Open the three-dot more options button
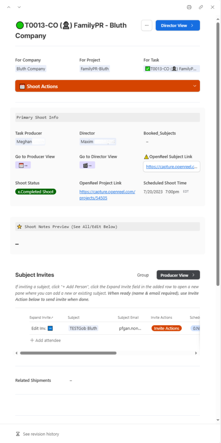221x443 pixels. [x=147, y=26]
